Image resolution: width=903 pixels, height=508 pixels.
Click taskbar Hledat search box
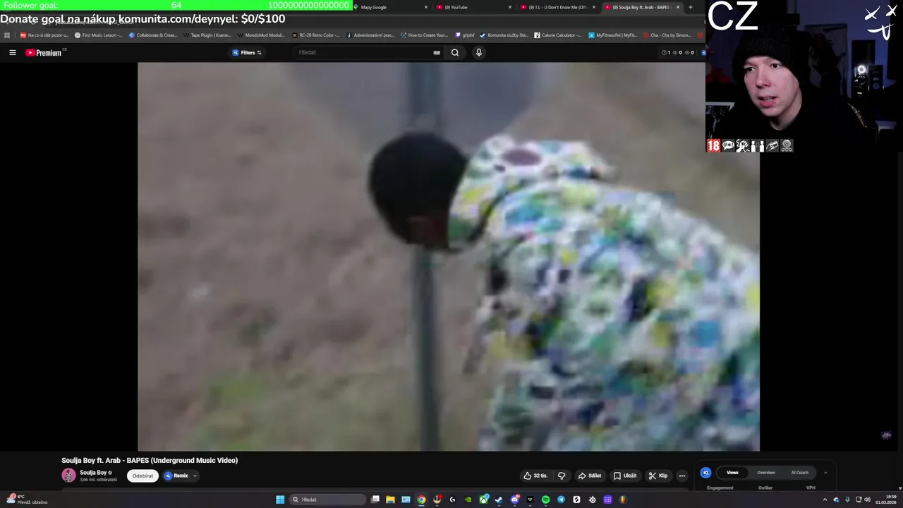coord(327,500)
